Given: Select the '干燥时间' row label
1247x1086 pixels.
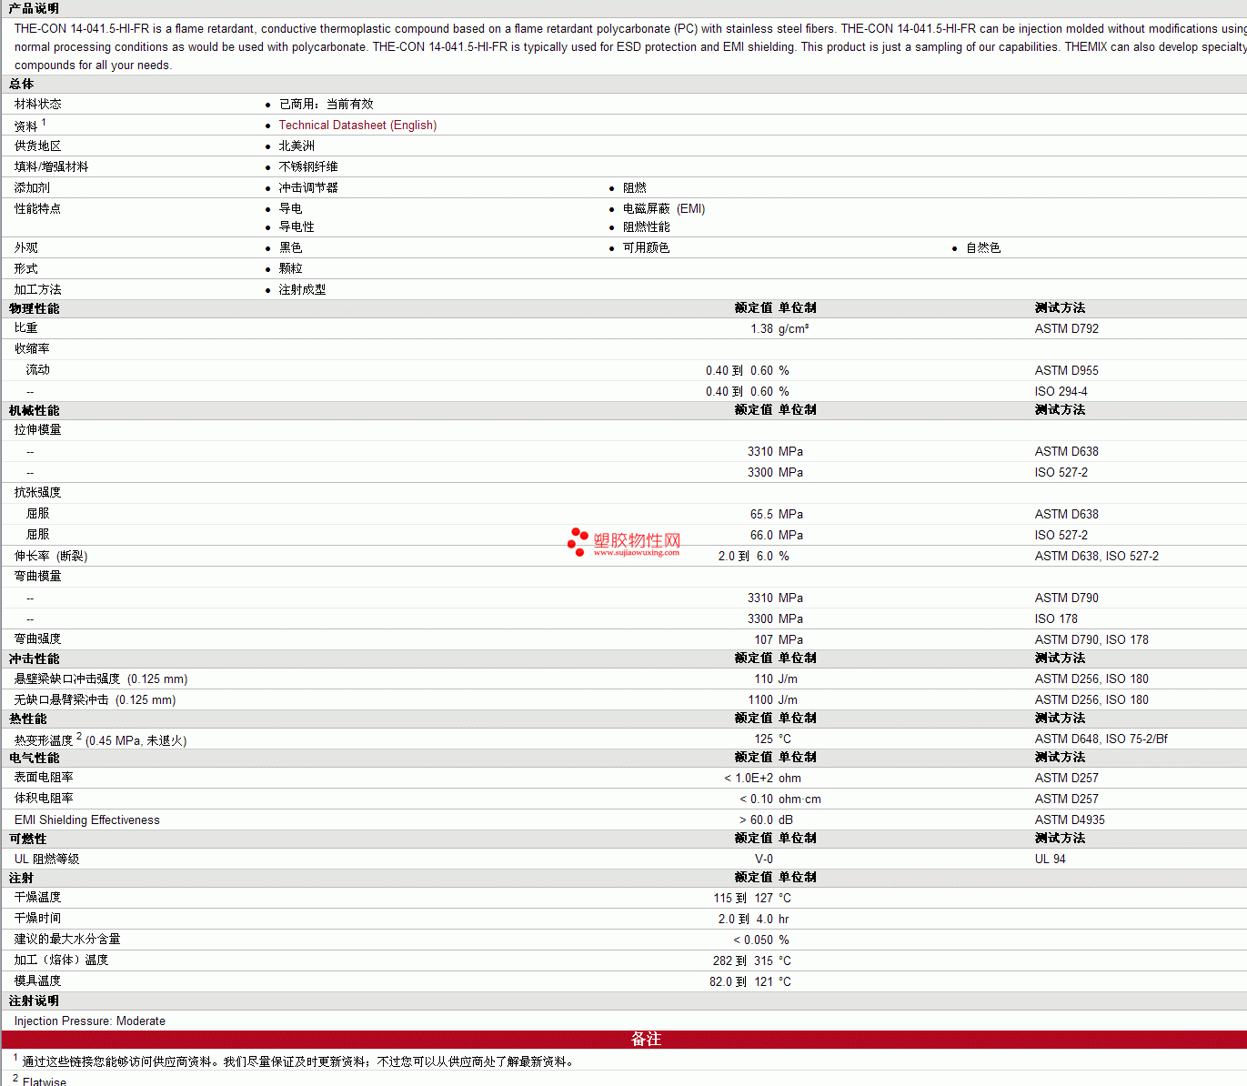Looking at the screenshot, I should tap(38, 920).
